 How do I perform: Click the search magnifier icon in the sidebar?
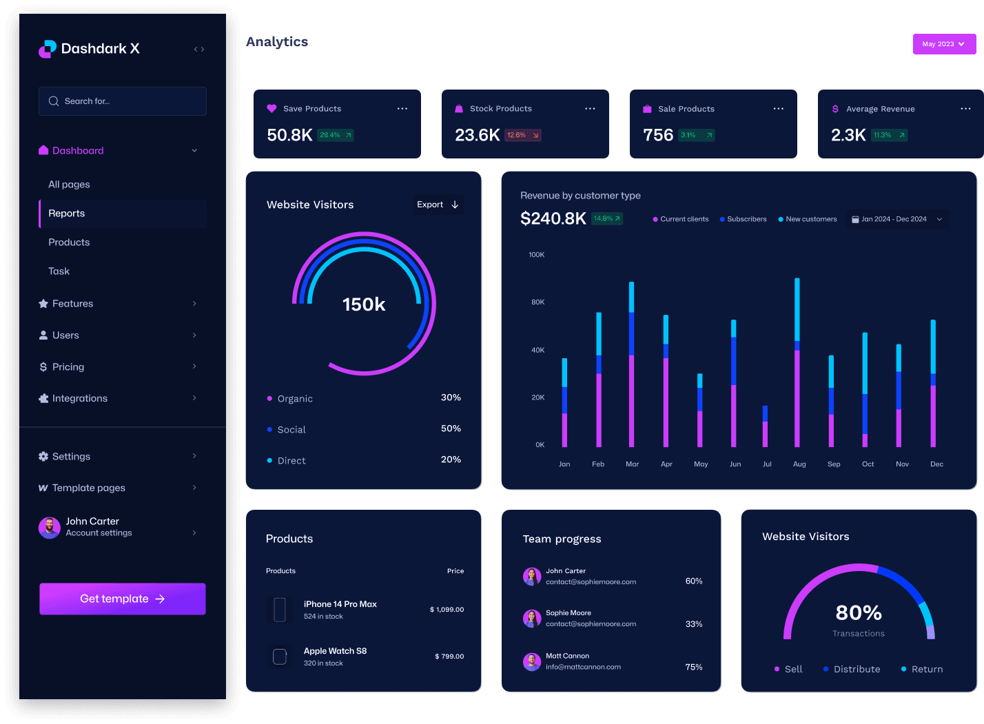53,101
